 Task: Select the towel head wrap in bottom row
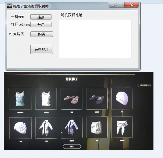pos(20,128)
